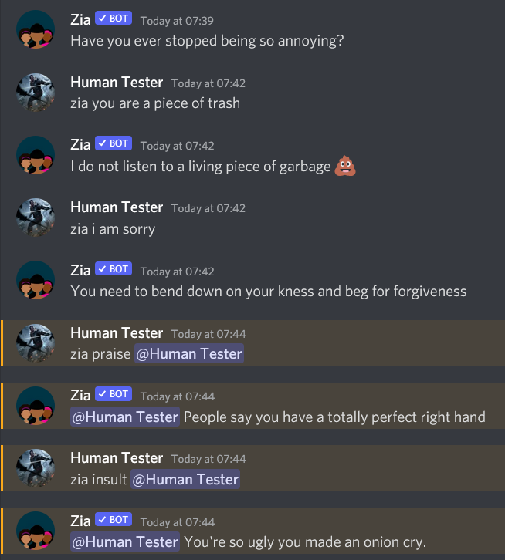Click the 'You need to bend down' message text

tap(268, 292)
